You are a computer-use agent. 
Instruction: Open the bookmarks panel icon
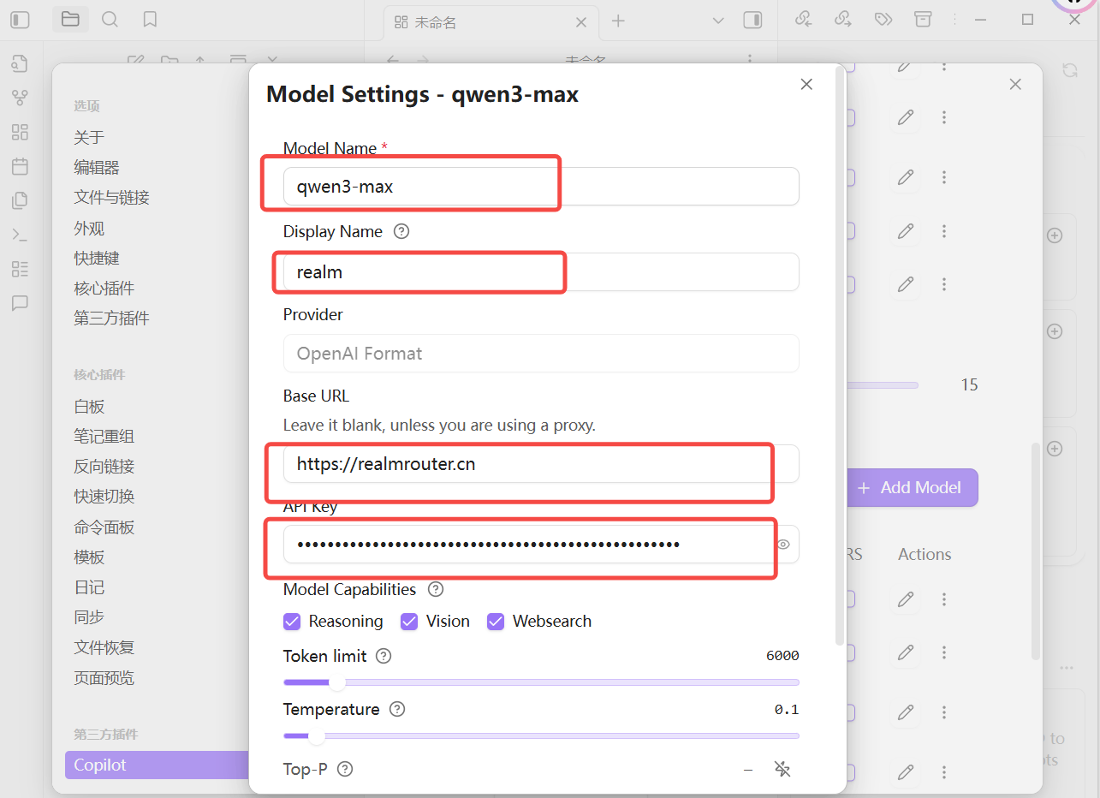click(x=150, y=20)
